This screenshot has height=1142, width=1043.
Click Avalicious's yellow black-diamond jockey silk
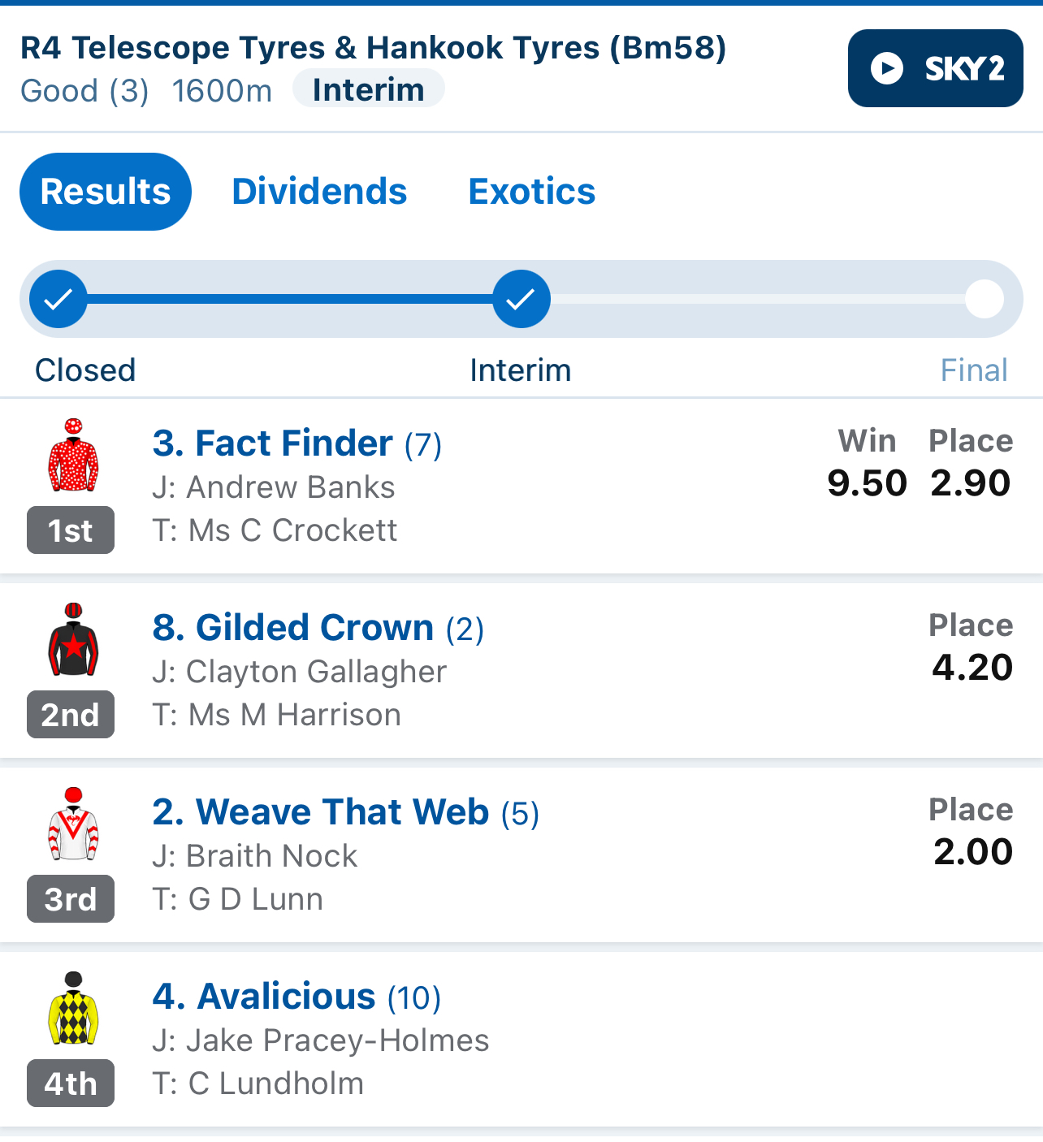[x=73, y=1008]
